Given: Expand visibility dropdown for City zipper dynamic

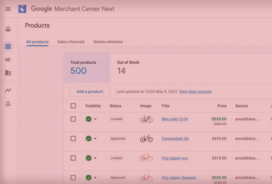Looking at the screenshot, I should click(x=95, y=178).
